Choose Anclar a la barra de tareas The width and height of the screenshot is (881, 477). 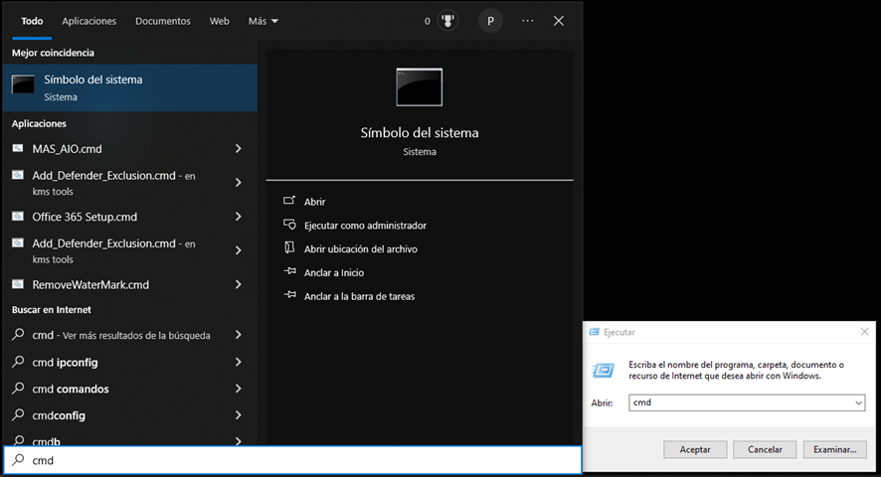click(x=359, y=296)
